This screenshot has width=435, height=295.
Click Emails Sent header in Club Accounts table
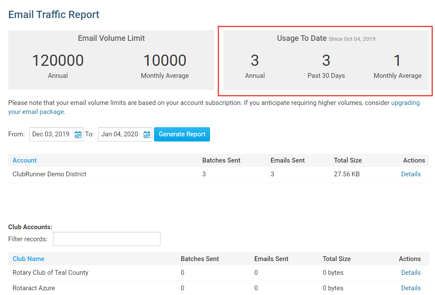point(271,259)
